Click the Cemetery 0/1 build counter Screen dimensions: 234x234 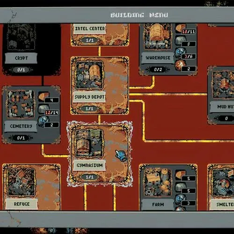click(21, 138)
